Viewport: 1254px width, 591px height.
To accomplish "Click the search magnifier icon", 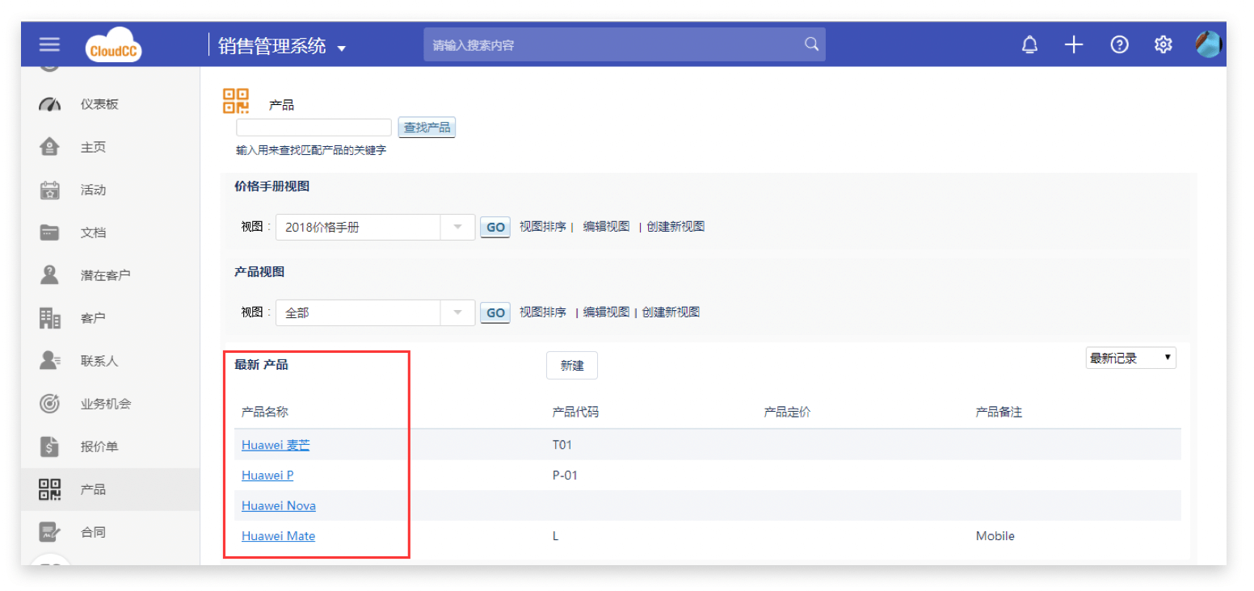I will click(811, 44).
